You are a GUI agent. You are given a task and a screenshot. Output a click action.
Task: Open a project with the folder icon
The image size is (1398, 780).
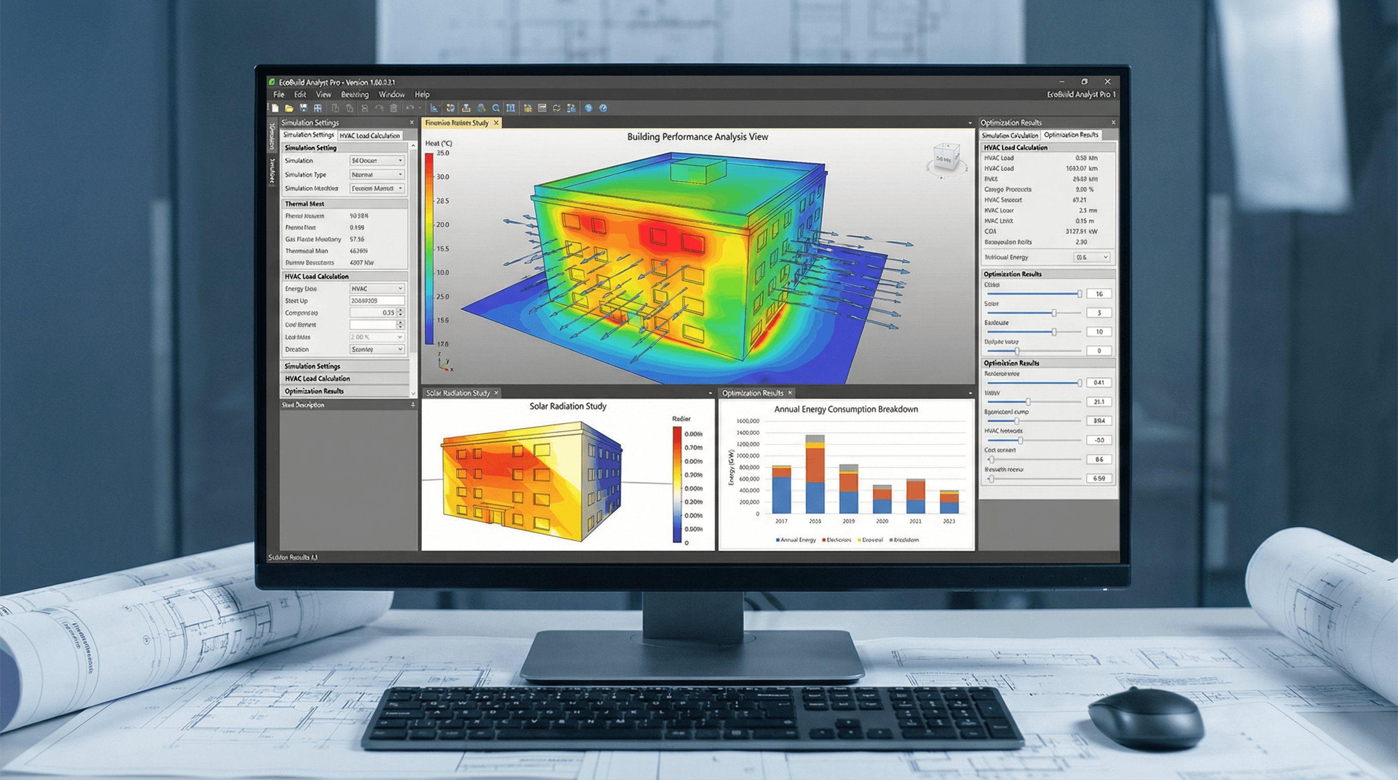tap(289, 108)
